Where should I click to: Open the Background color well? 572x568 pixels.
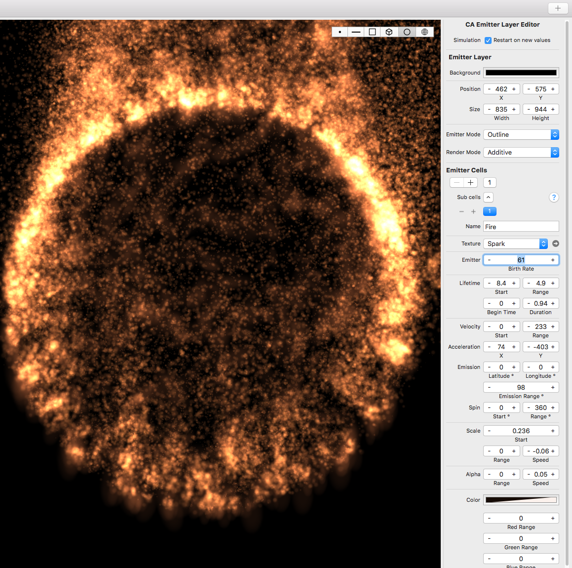(521, 73)
